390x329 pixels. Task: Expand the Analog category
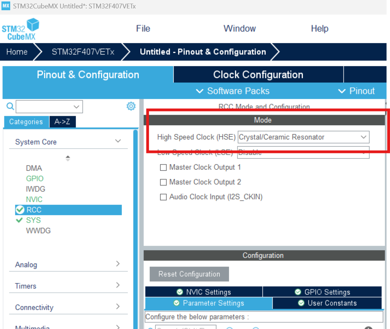coord(118,264)
